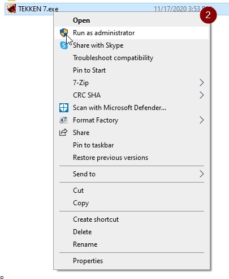Select Run as administrator
The image size is (229, 279).
click(x=132, y=33)
